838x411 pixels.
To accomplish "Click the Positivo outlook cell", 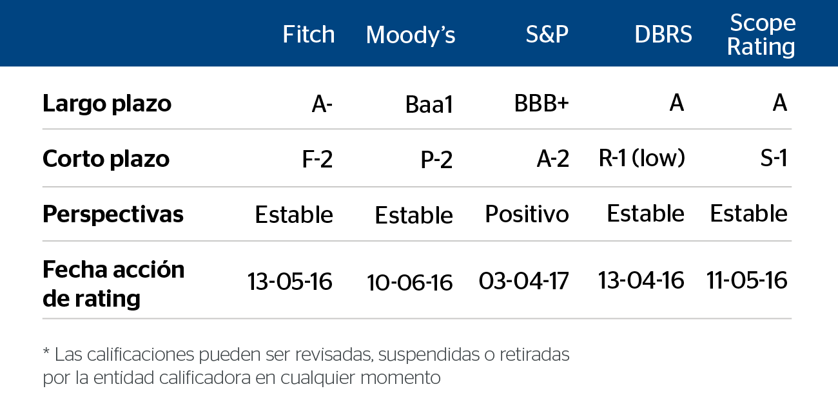I will [527, 214].
